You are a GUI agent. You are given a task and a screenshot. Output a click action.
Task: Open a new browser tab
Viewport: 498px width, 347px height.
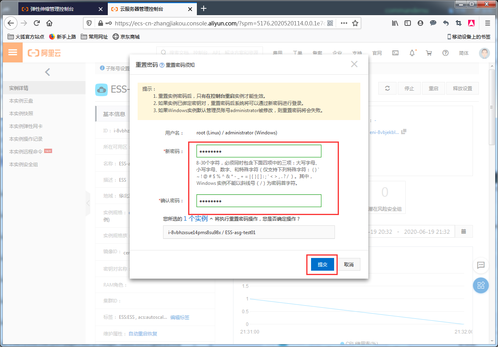point(204,8)
